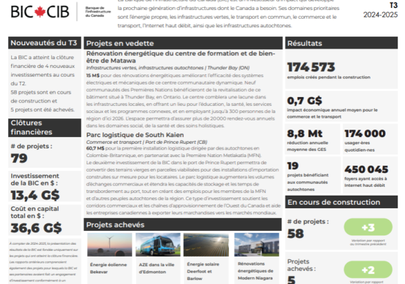Click the '15 M$' amount
Screen dimensions: 405x284
93,76
